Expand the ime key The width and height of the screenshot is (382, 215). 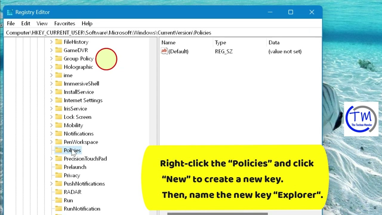tap(51, 75)
